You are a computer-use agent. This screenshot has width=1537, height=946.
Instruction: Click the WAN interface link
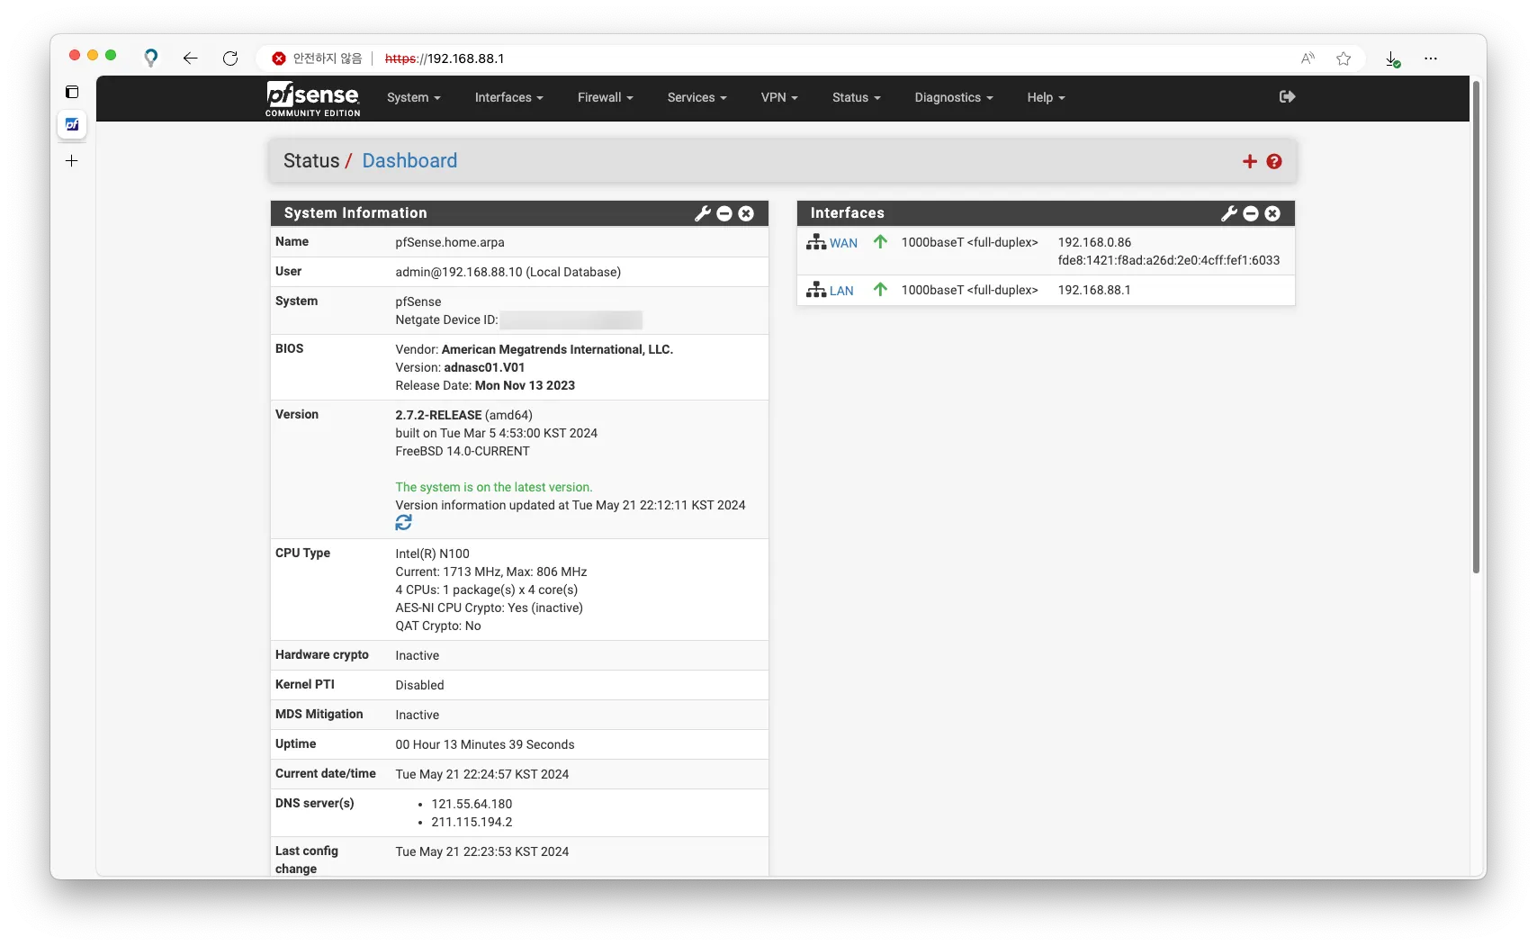pyautogui.click(x=843, y=243)
